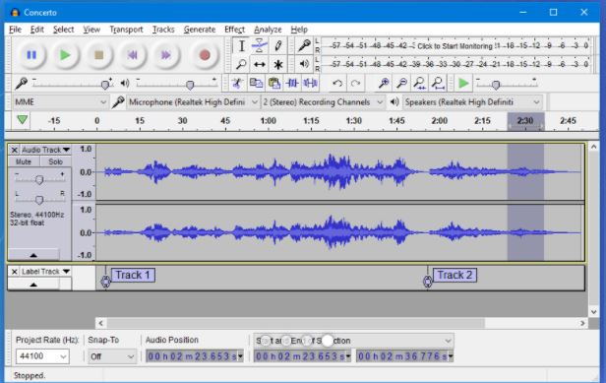This screenshot has height=383, width=606.
Task: Close the Label Track with X
Action: [15, 272]
